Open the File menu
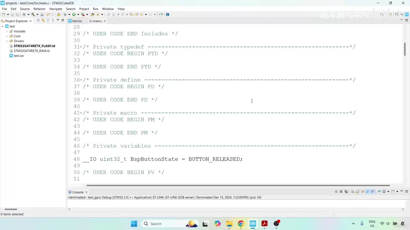Screen dimensions: 410x230 click(4, 9)
